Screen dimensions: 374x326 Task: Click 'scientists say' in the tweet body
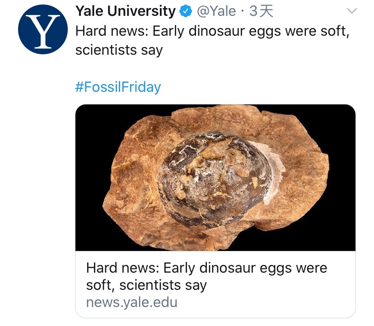[119, 50]
